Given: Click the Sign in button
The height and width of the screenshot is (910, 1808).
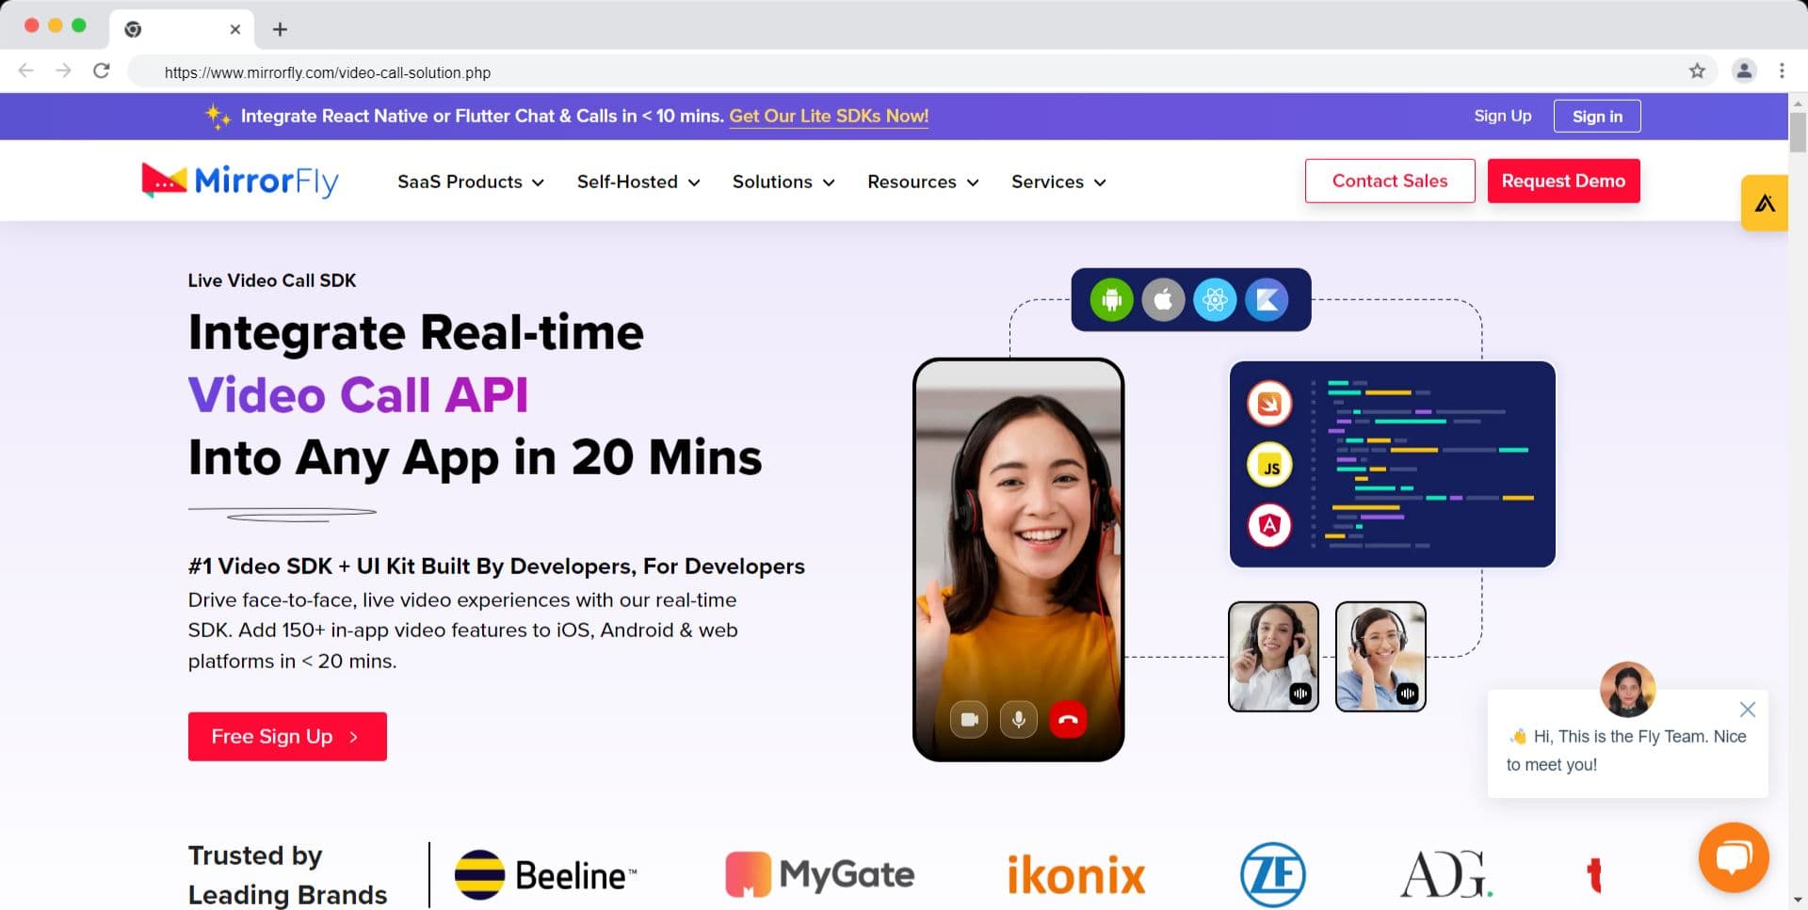Looking at the screenshot, I should pyautogui.click(x=1597, y=116).
